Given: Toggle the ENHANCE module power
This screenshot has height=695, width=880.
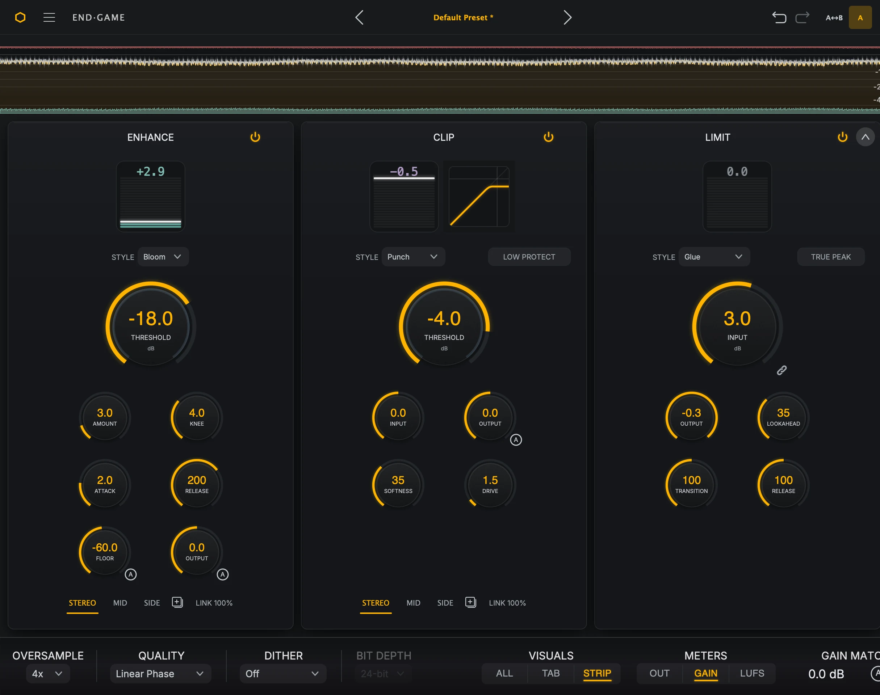Looking at the screenshot, I should (255, 137).
